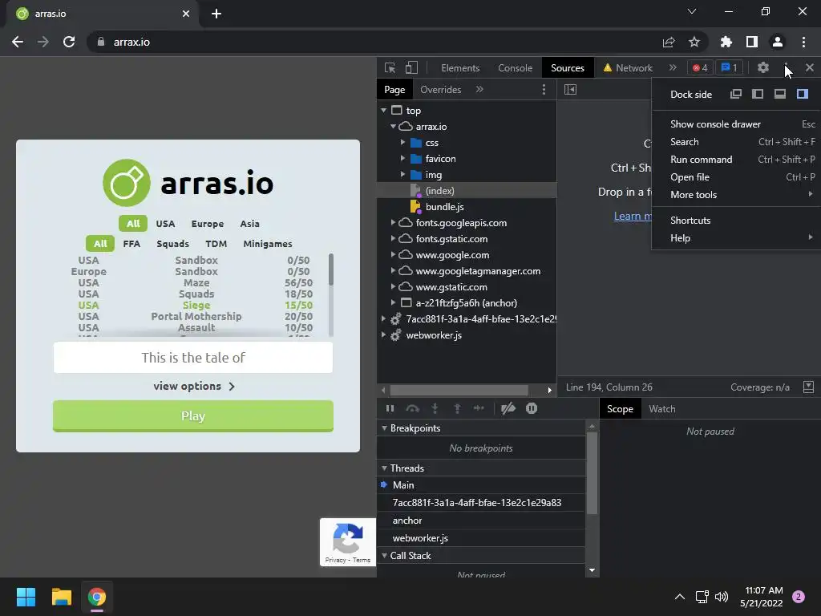Screen dimensions: 821x616
Task: Collapse the Breakpoints section
Action: coord(384,428)
